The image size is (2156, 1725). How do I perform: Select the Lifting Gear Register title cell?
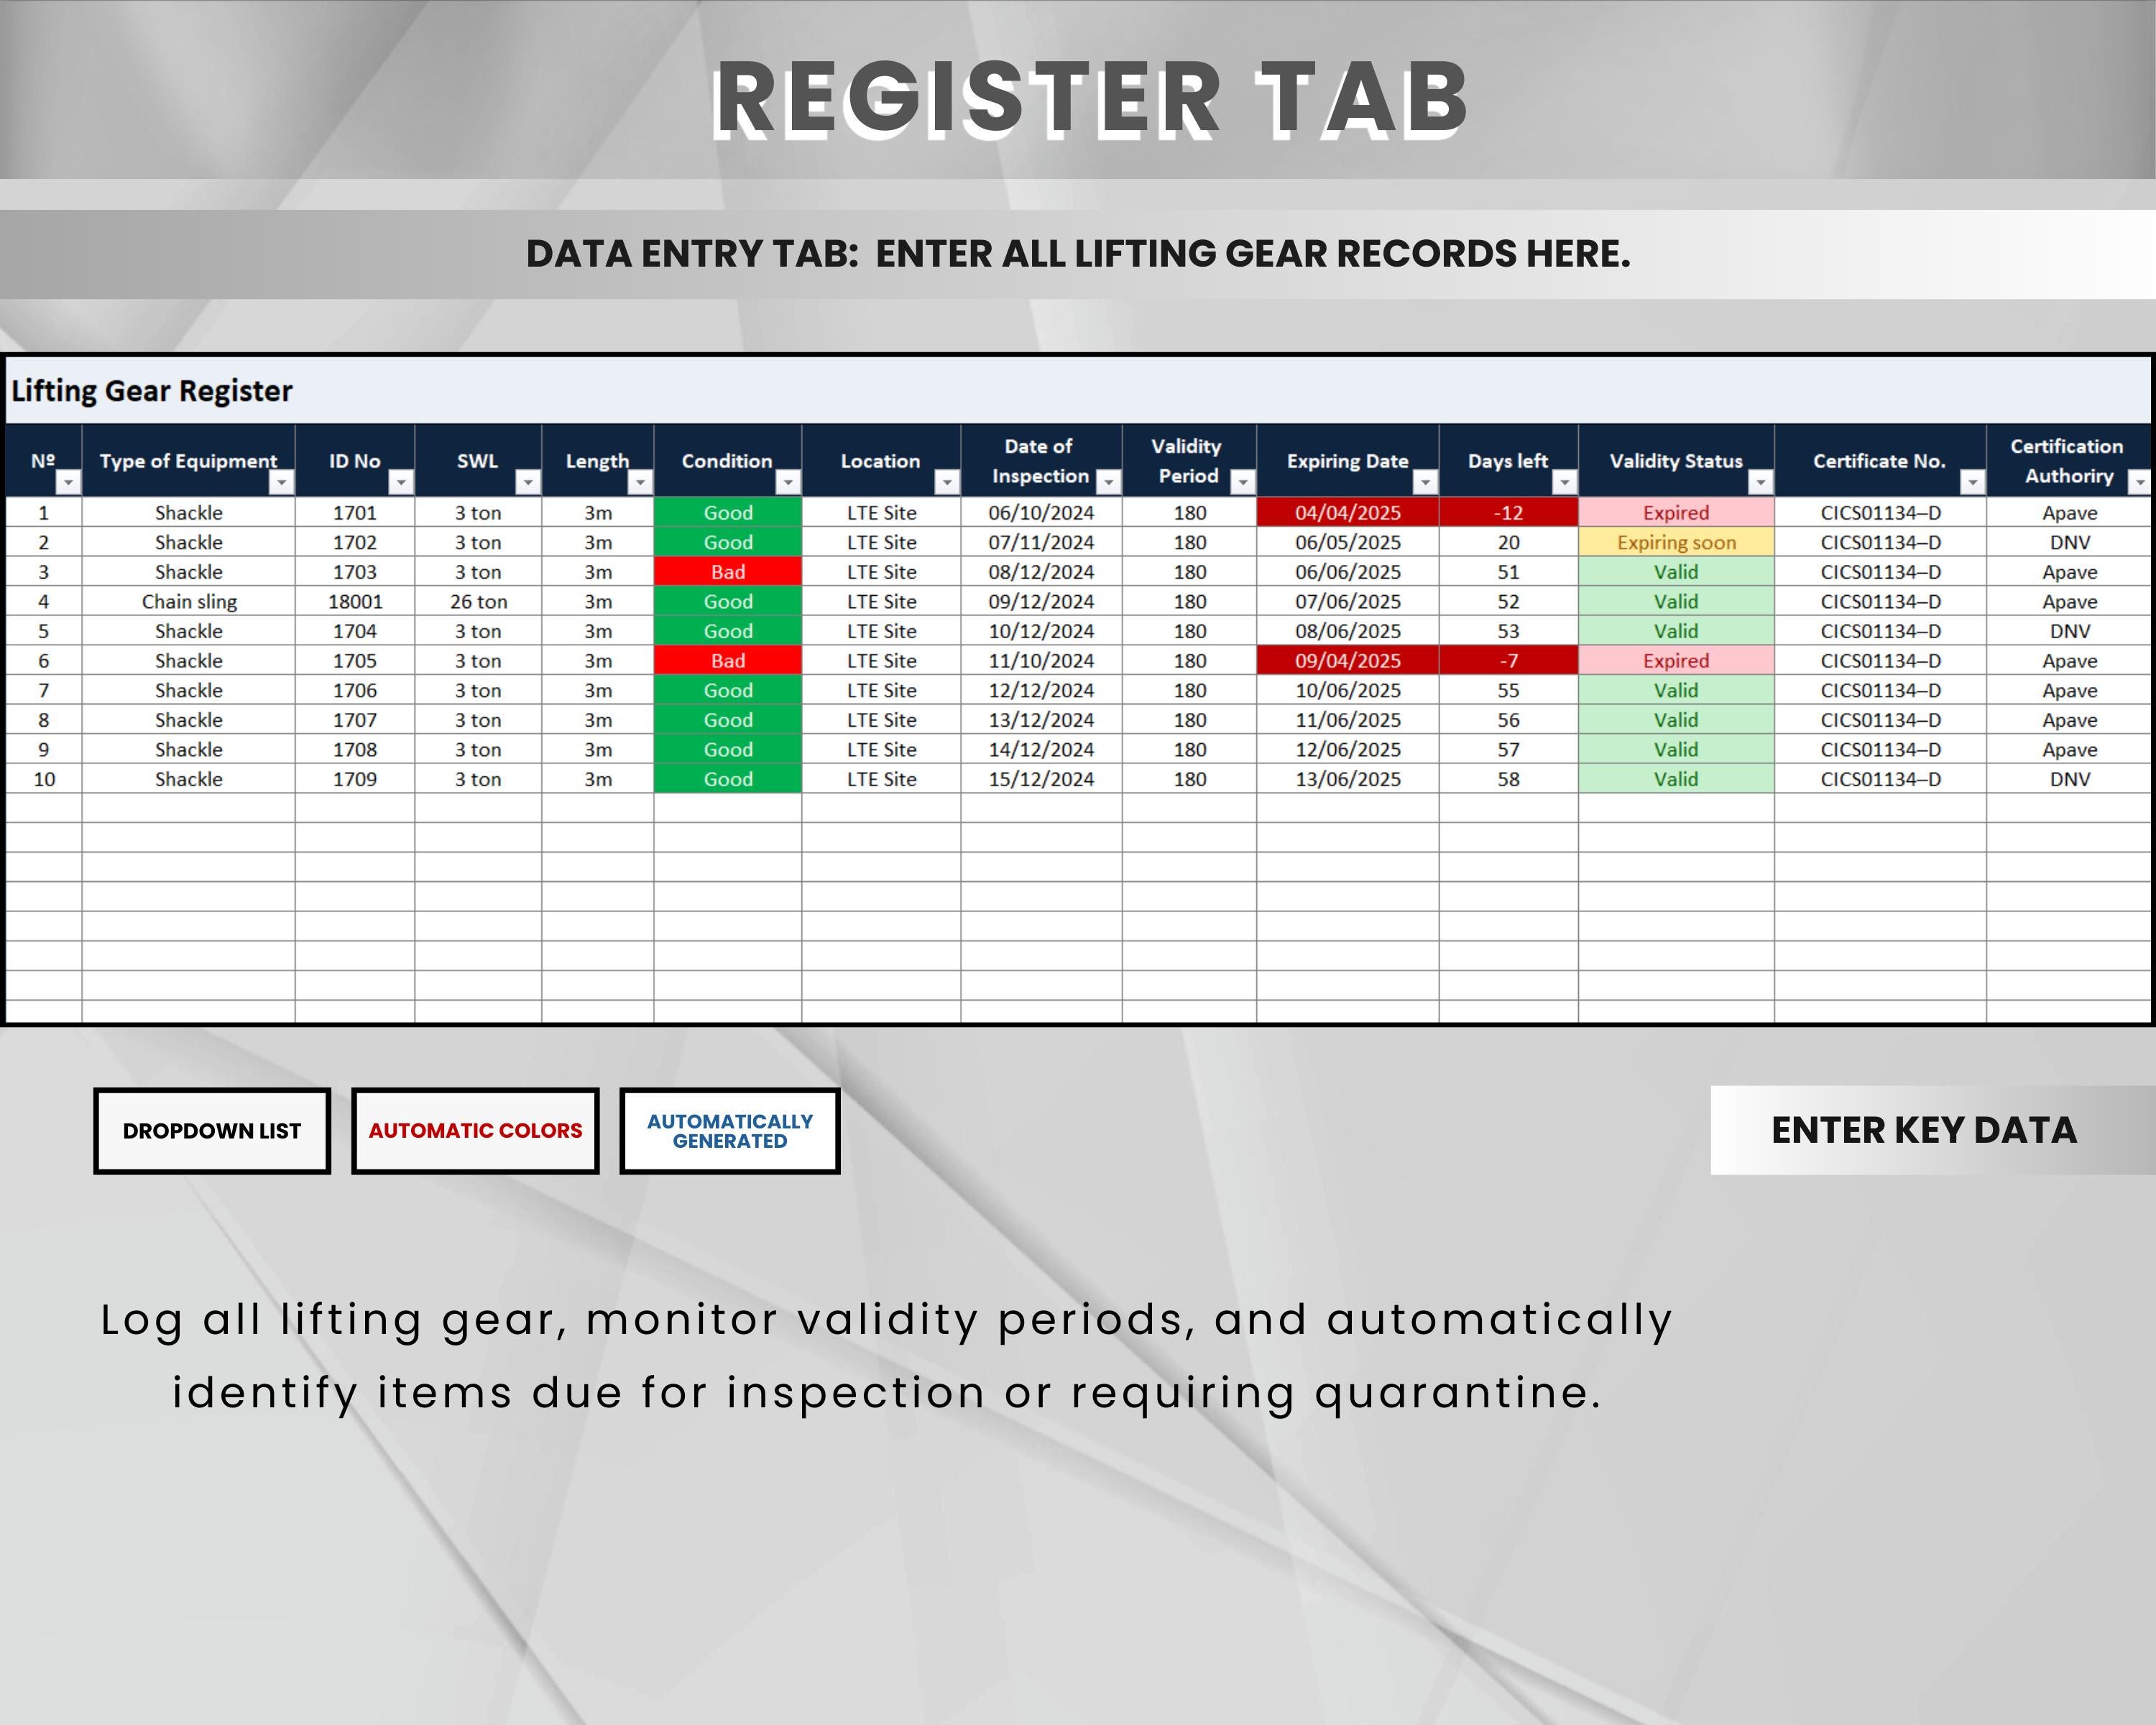click(x=151, y=392)
